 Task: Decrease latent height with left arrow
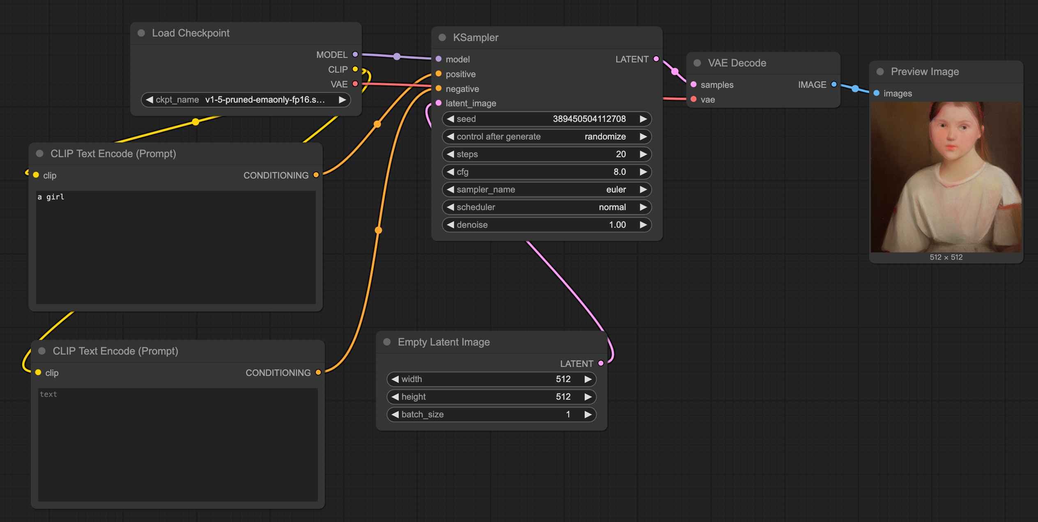tap(395, 397)
